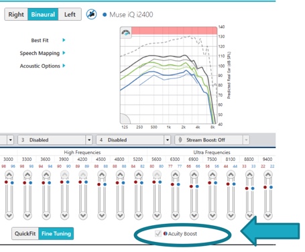
Task: Click the 6300 Hz up arrow
Action: tap(176, 174)
